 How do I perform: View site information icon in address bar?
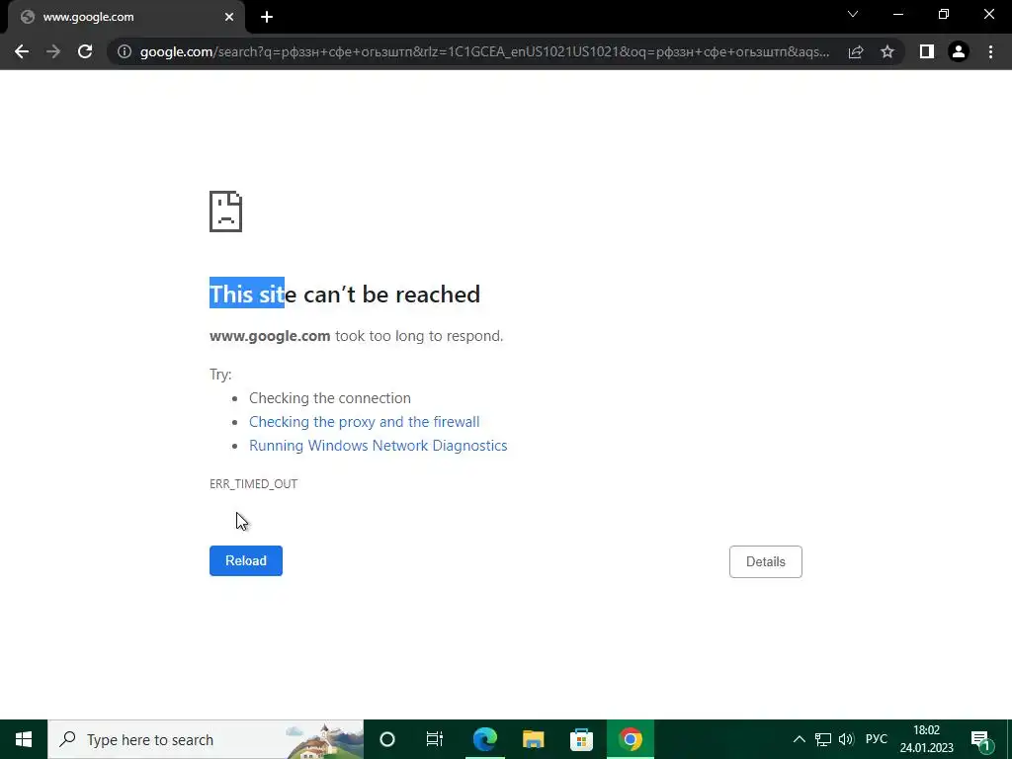point(125,51)
